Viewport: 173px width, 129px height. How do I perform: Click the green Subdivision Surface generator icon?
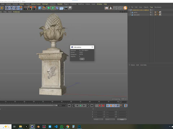point(48,8)
